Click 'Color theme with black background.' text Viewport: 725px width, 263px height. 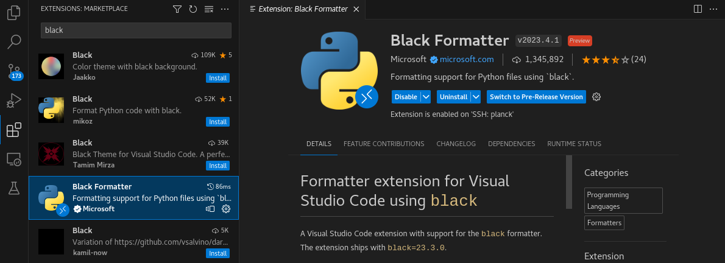coord(135,66)
